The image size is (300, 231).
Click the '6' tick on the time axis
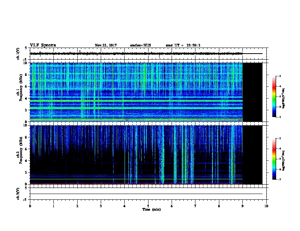tap(172, 206)
